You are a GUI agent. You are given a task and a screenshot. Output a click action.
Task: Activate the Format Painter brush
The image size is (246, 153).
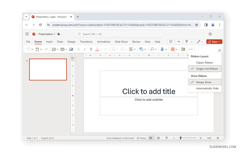click(x=46, y=49)
